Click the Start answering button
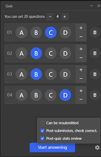Viewport: 101px width, 157px height. (52, 147)
